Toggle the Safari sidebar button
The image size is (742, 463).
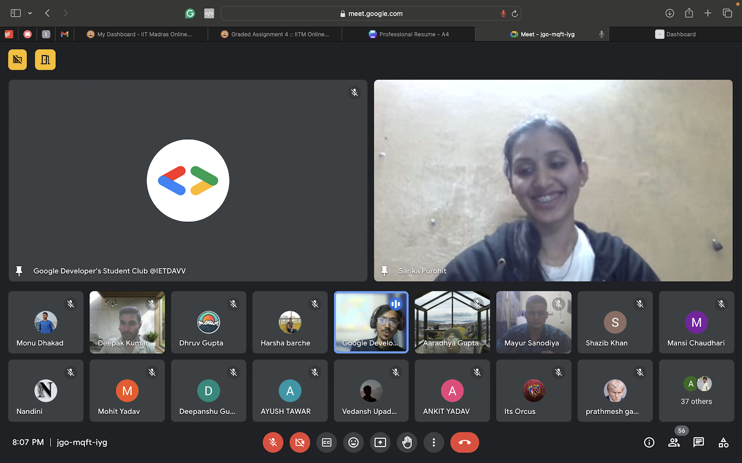16,13
